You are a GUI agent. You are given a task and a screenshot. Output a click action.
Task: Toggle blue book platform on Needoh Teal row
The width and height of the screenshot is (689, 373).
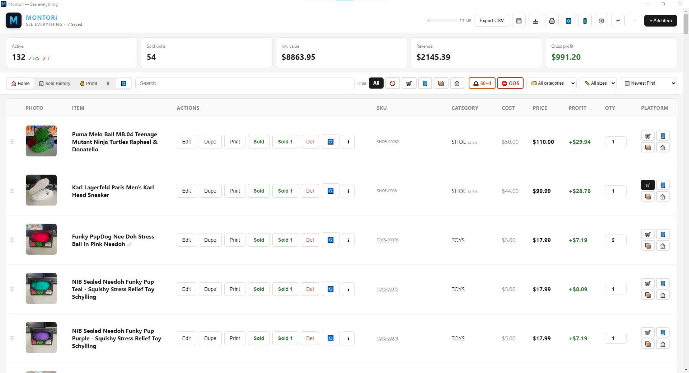[663, 283]
